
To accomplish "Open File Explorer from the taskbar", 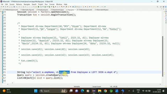I will [x=100, y=91].
